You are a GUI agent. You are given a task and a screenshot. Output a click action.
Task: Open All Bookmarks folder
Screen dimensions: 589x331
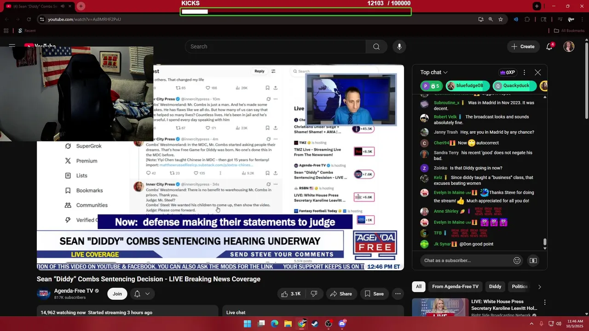(x=569, y=31)
